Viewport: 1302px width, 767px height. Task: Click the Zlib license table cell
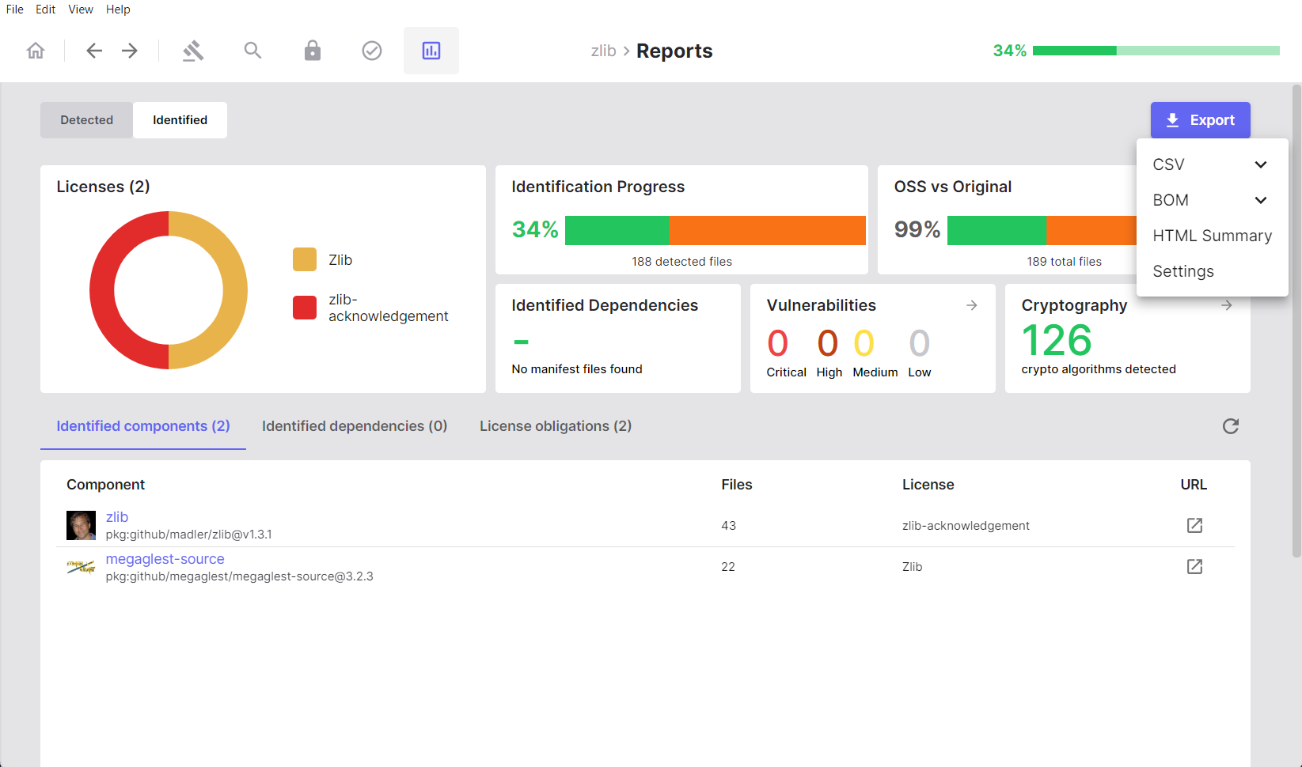tap(913, 567)
